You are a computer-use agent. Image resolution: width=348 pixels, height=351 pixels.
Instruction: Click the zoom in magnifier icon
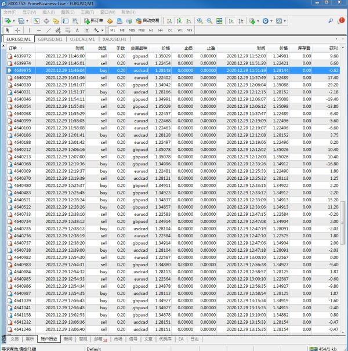click(x=200, y=21)
